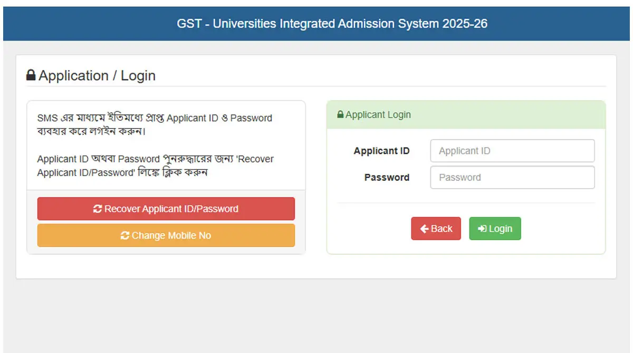Click the lock icon beside Application / Login
The image size is (633, 353).
point(31,75)
